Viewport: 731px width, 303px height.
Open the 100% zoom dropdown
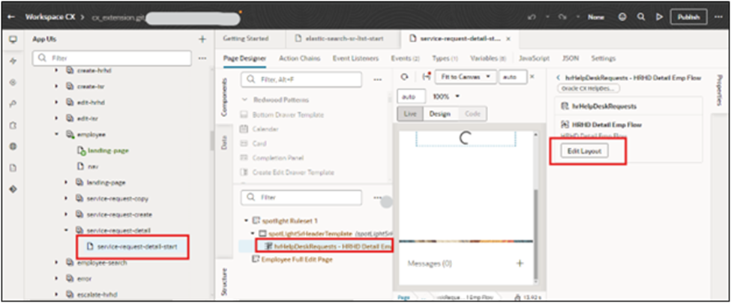[447, 97]
